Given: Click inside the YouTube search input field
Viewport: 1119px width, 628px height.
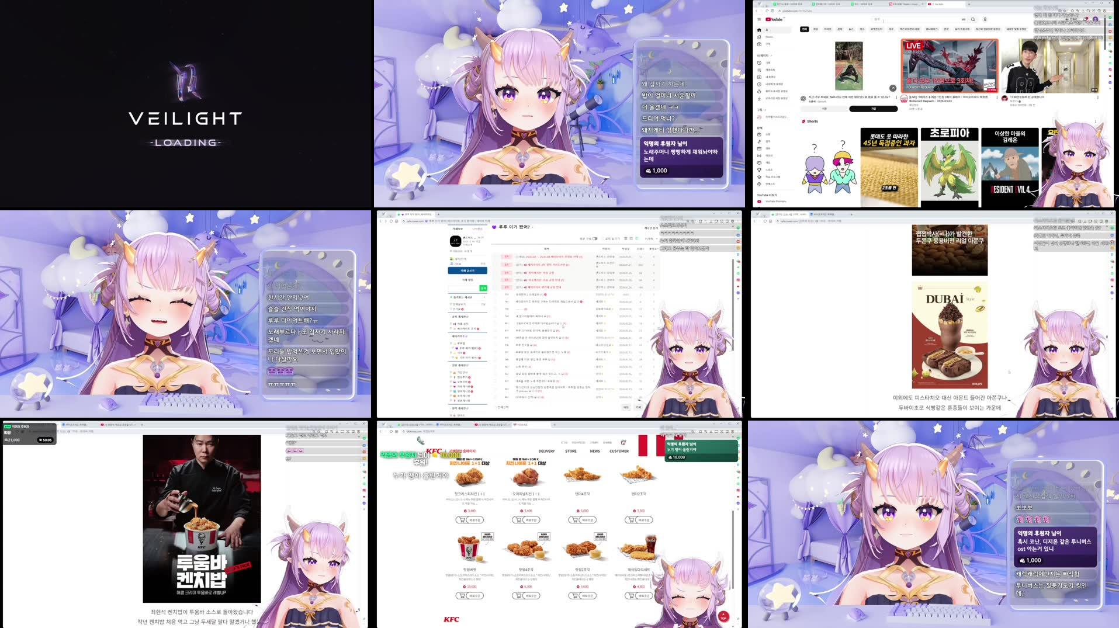Looking at the screenshot, I should (919, 19).
